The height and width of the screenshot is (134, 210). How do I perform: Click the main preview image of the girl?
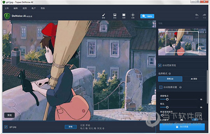tap(79, 70)
